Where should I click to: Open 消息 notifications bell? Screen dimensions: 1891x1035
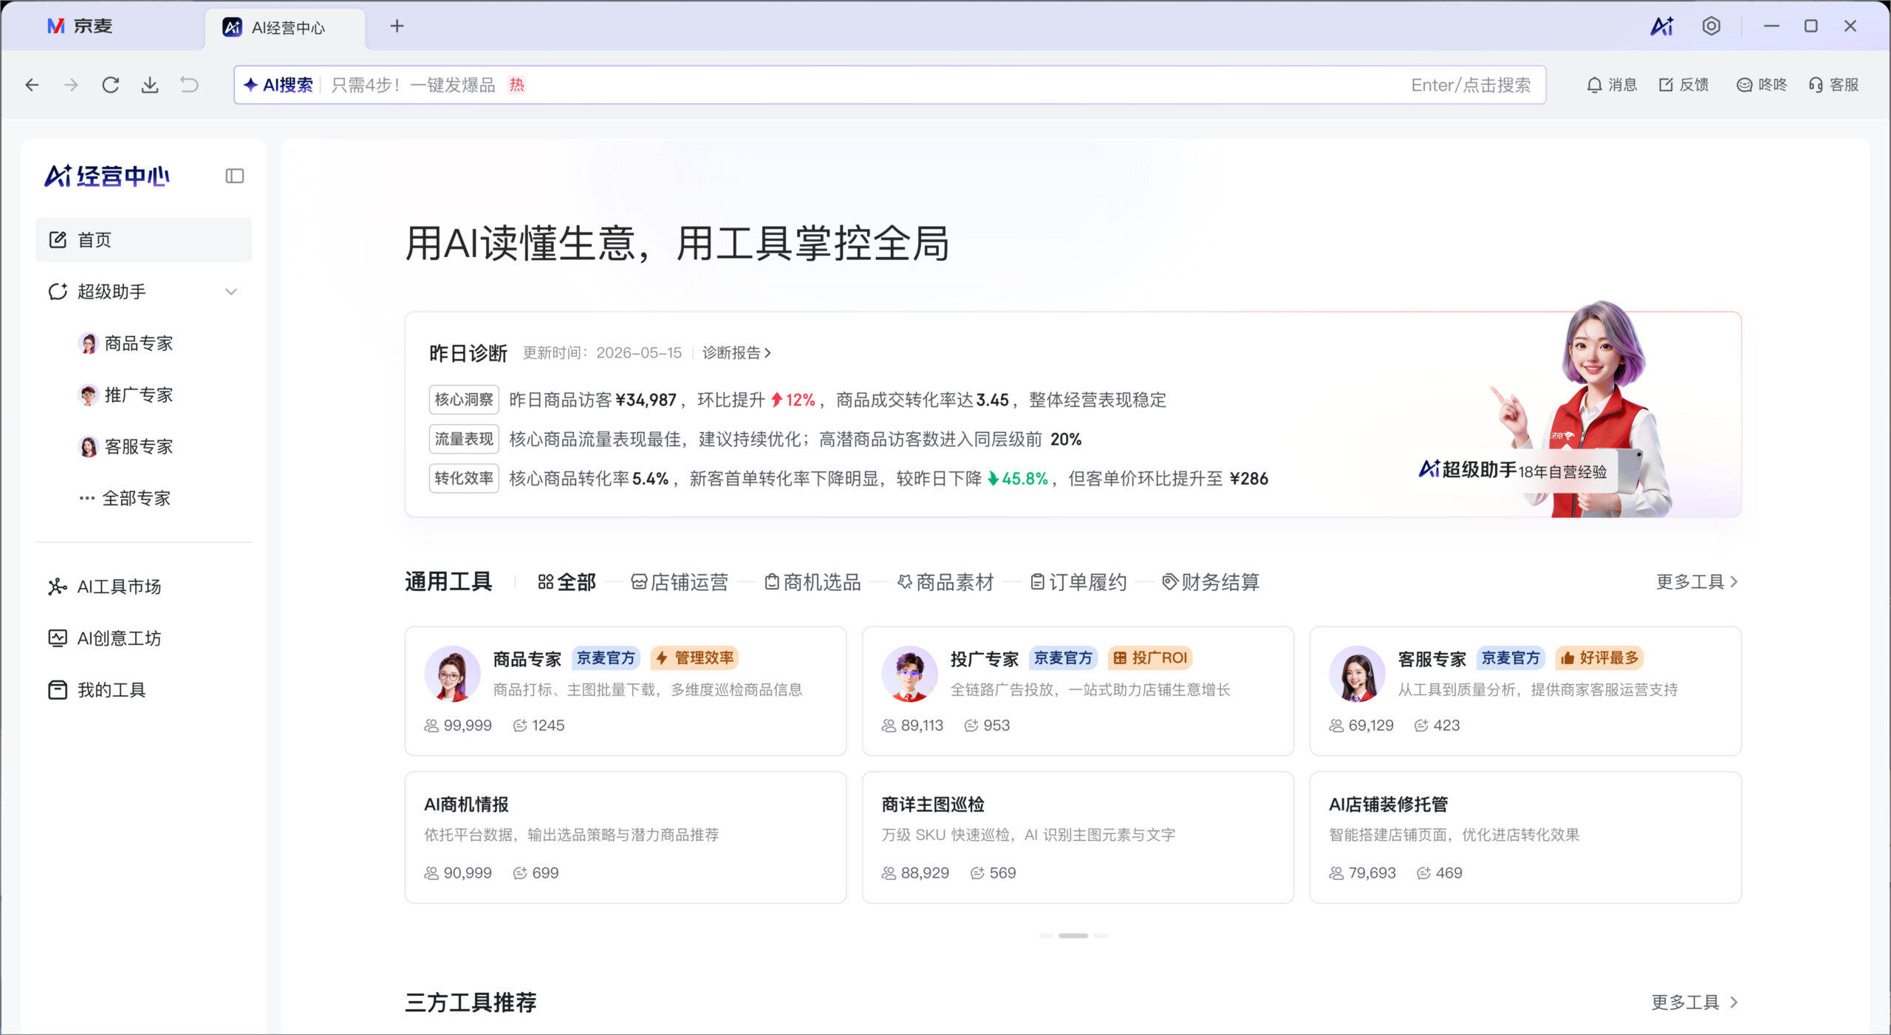coord(1612,85)
